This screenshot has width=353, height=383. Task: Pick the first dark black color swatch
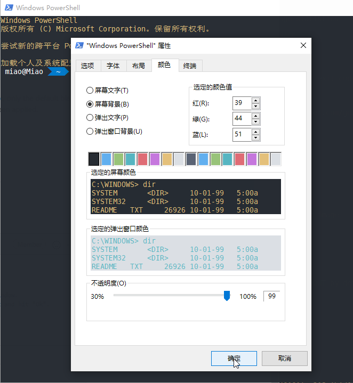[x=94, y=159]
